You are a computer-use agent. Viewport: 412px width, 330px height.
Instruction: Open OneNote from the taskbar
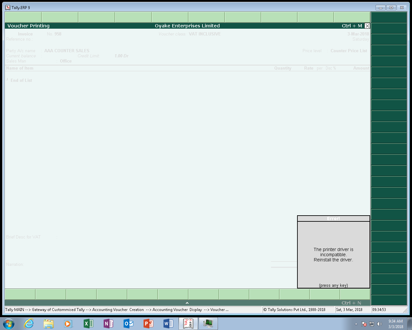coord(108,324)
